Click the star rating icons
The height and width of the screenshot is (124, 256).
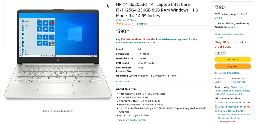(x=123, y=24)
